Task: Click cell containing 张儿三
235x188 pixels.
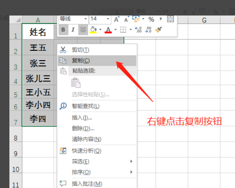Action: coord(38,78)
